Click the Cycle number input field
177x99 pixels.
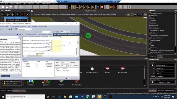click(65, 62)
